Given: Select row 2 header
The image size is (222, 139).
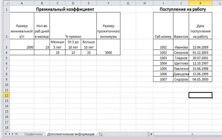Looking at the screenshot, I should pos(7,26).
